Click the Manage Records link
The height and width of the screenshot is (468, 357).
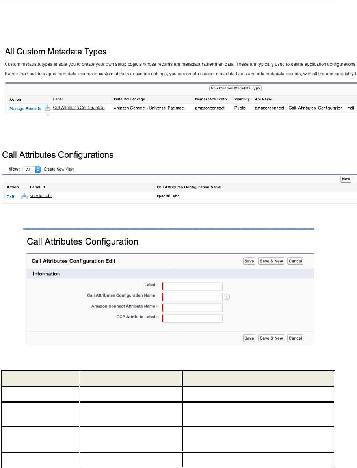click(25, 108)
